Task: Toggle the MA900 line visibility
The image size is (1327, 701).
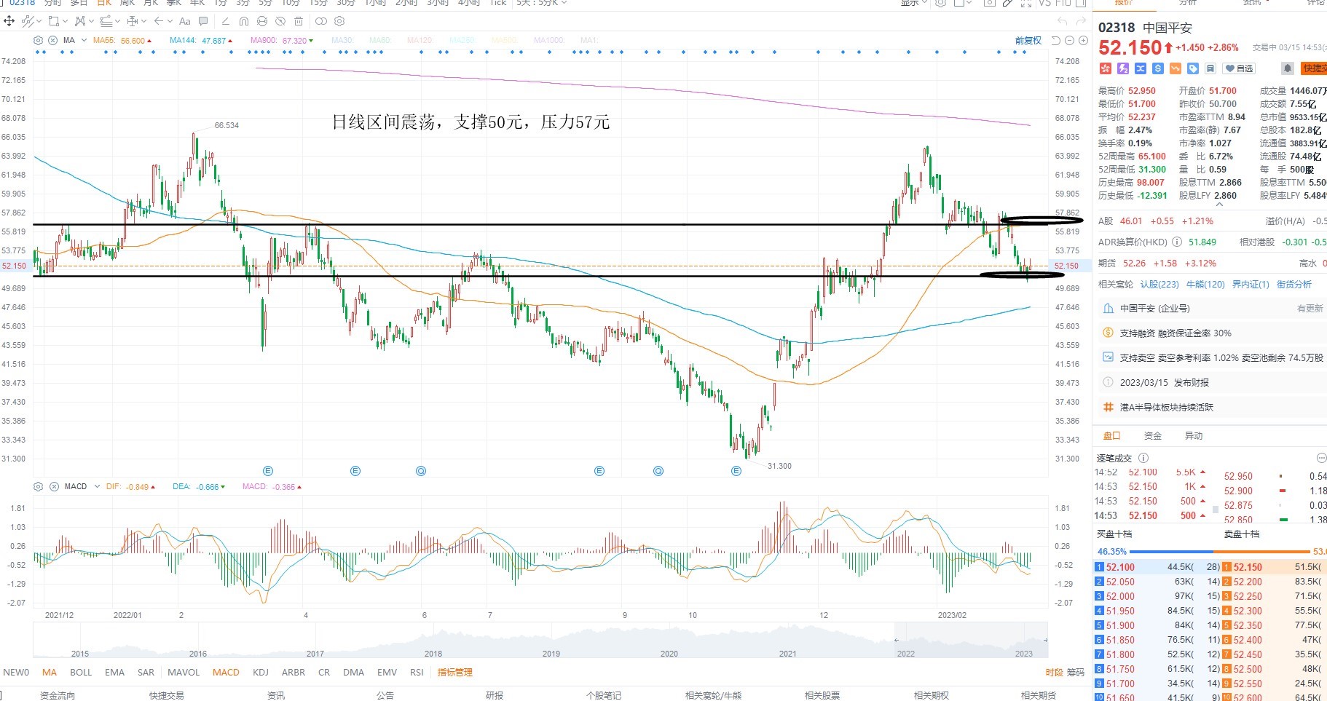Action: point(282,41)
